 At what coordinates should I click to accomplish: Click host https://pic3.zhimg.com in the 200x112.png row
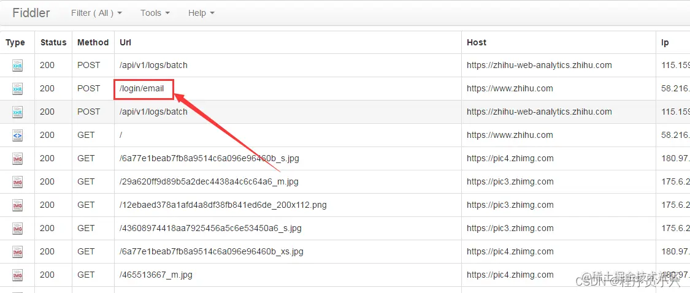[510, 205]
